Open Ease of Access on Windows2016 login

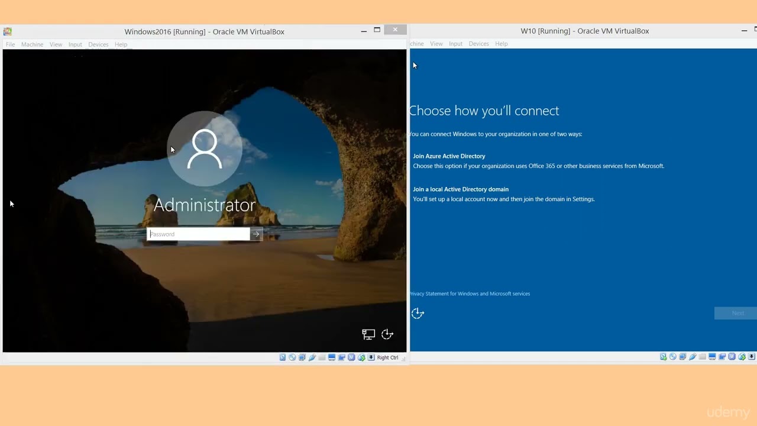pyautogui.click(x=387, y=334)
